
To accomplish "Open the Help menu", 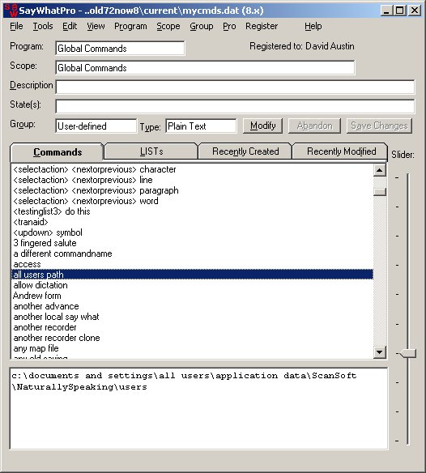I will click(x=313, y=26).
